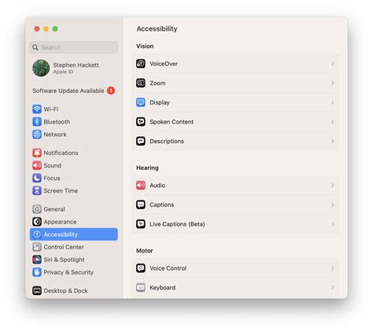Expand Zoom row chevron
This screenshot has height=332, width=373.
(x=332, y=83)
